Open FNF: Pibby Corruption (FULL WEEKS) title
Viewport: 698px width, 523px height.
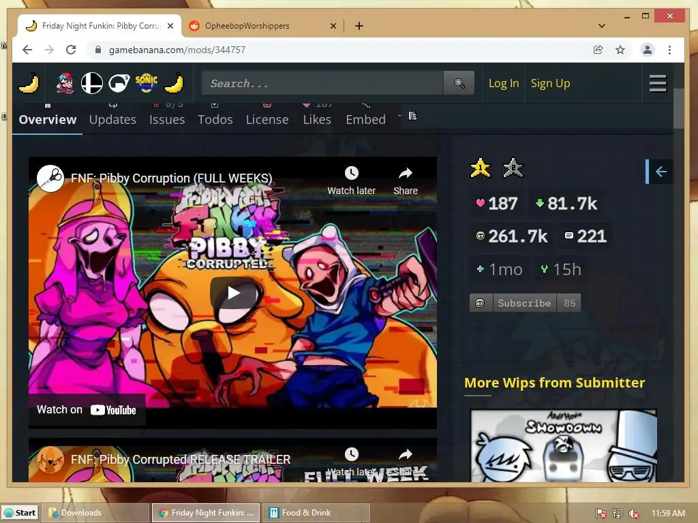coord(171,178)
